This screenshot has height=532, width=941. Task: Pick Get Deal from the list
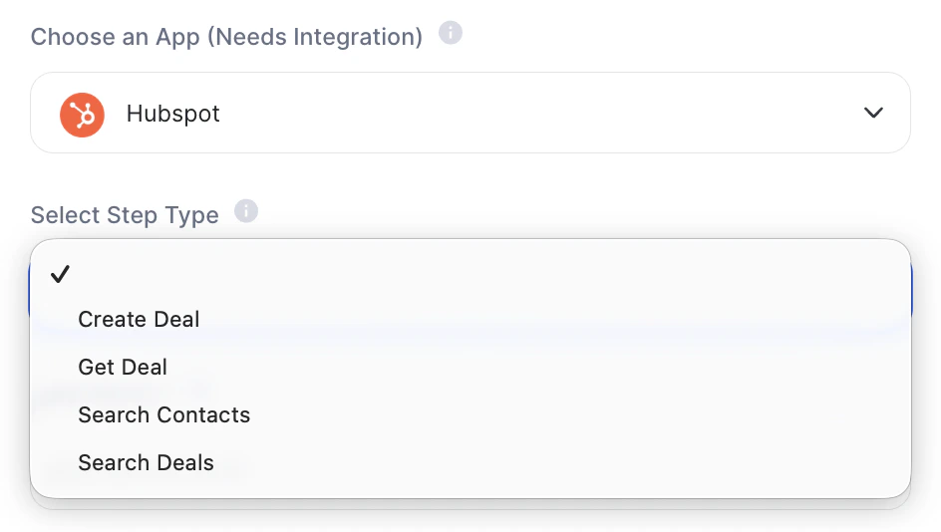123,368
